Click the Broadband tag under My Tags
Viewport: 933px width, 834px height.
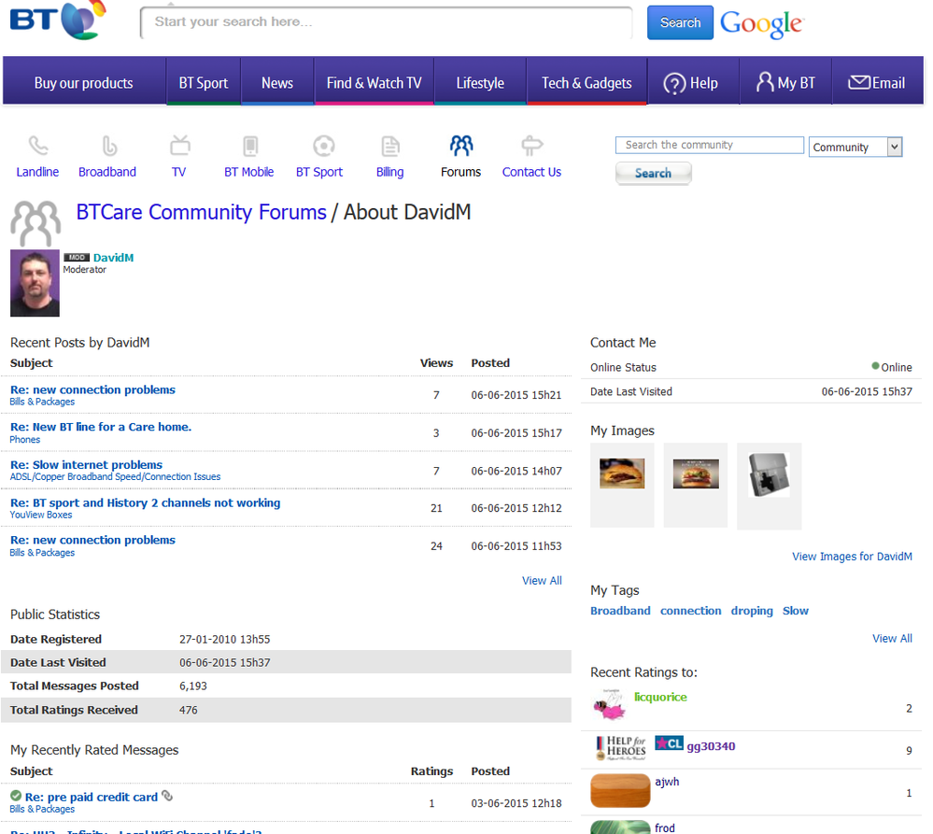click(620, 611)
